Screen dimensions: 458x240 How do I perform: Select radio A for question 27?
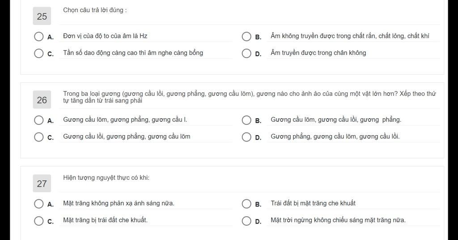38,203
